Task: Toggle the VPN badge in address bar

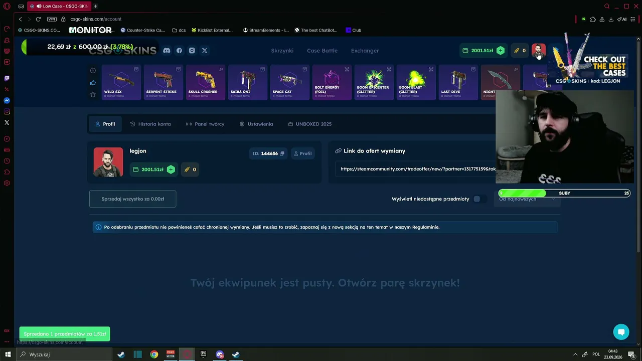Action: pyautogui.click(x=52, y=19)
